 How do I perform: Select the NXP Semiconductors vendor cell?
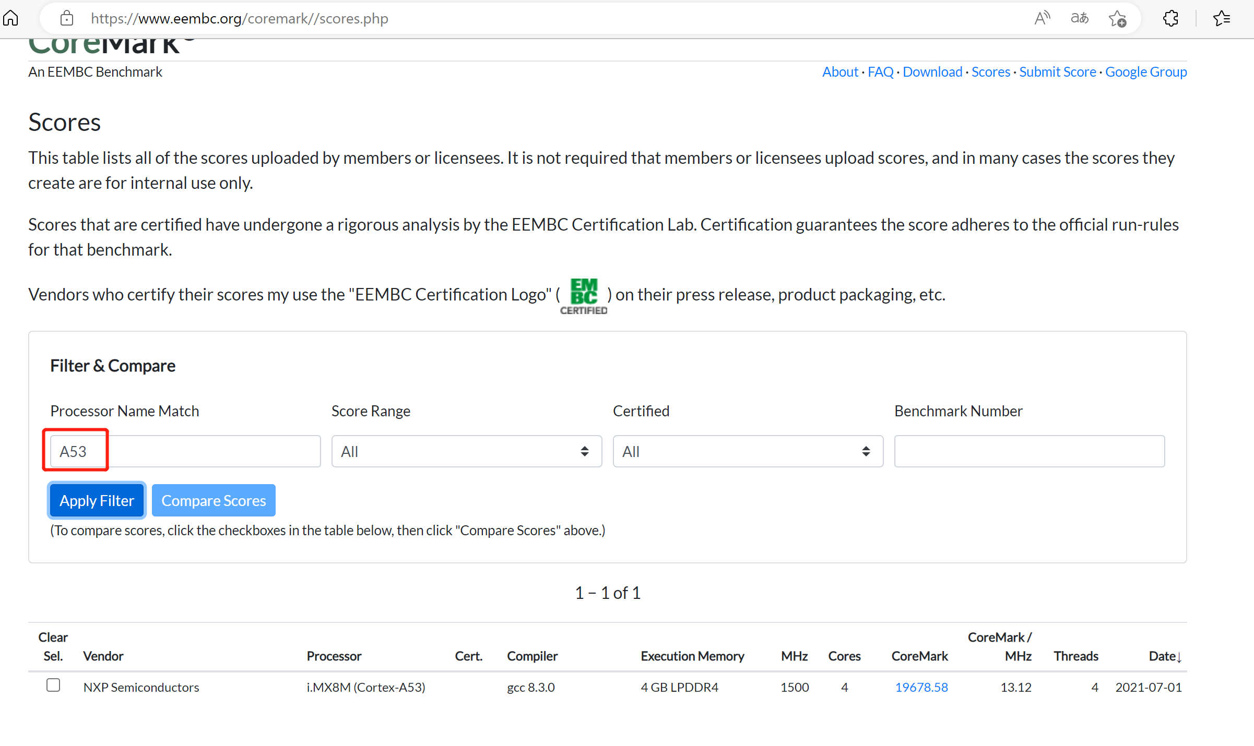(x=141, y=687)
